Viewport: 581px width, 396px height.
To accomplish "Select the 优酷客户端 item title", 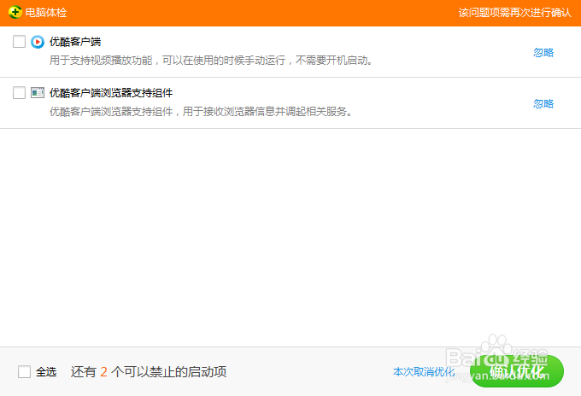I will coord(75,42).
